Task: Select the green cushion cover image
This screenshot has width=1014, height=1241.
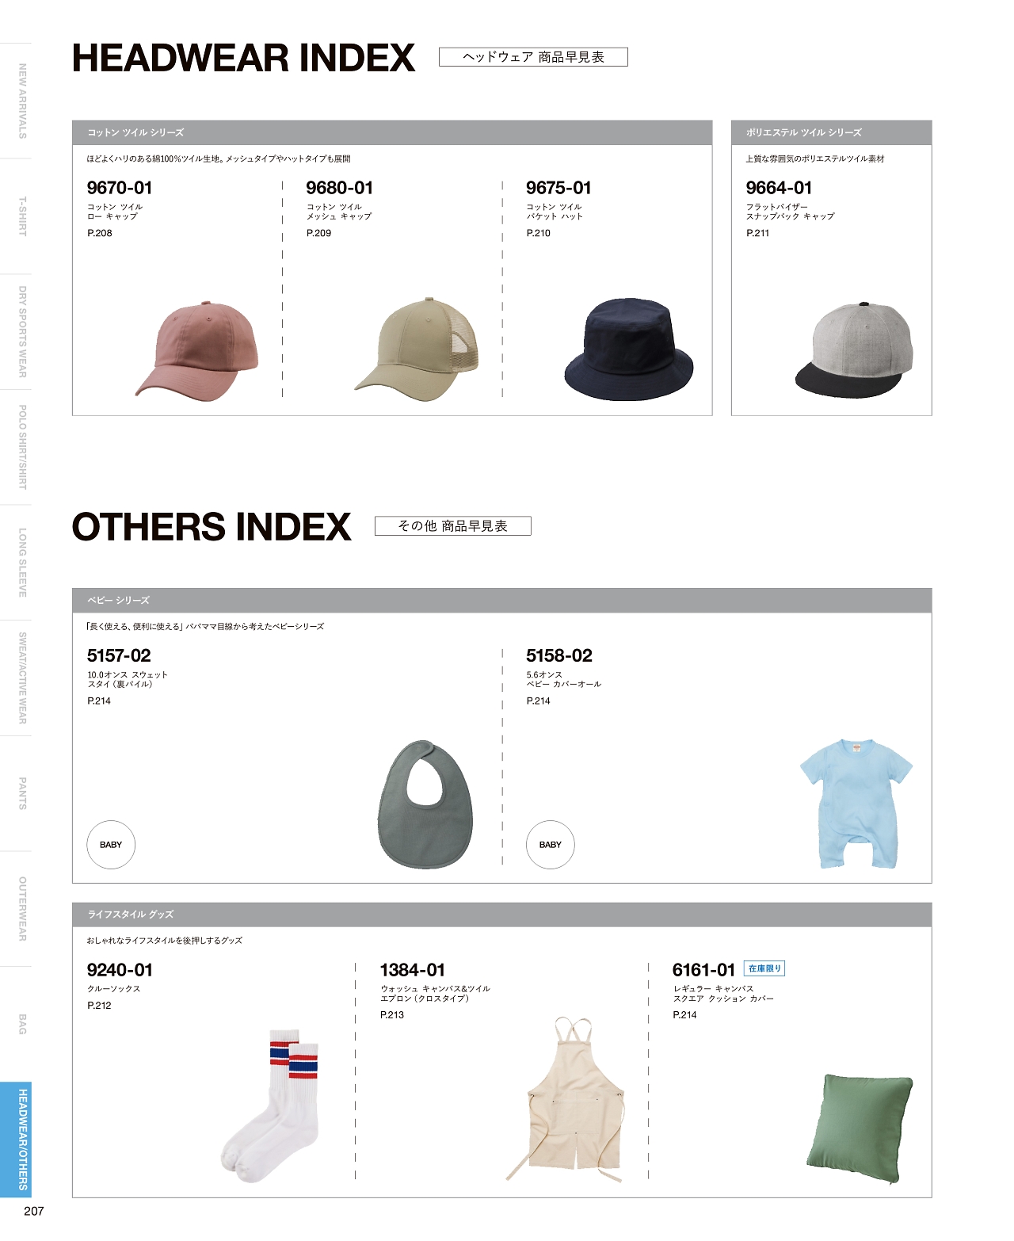Action: click(860, 1130)
